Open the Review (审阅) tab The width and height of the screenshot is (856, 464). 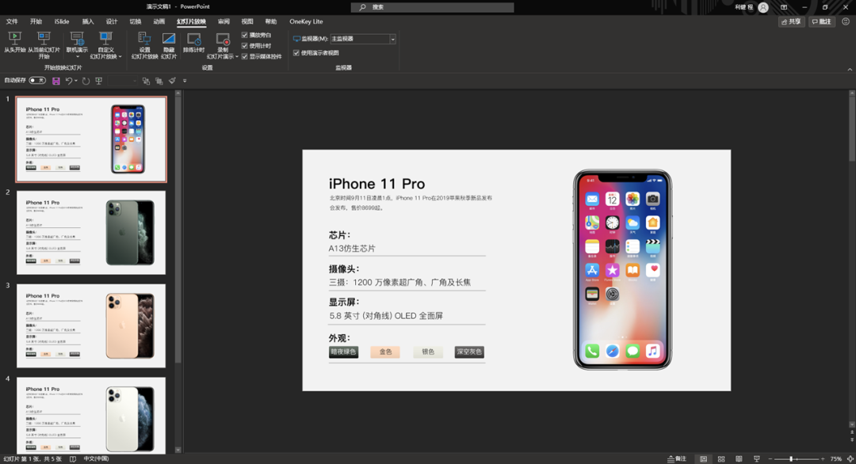click(224, 22)
